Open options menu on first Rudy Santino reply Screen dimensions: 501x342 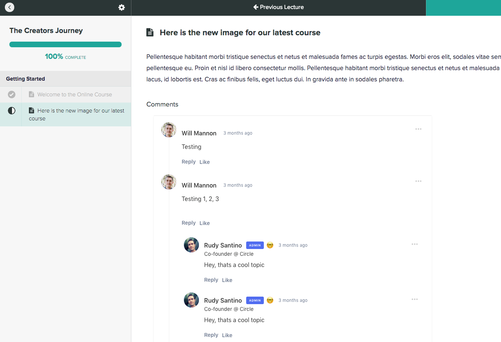pyautogui.click(x=414, y=244)
